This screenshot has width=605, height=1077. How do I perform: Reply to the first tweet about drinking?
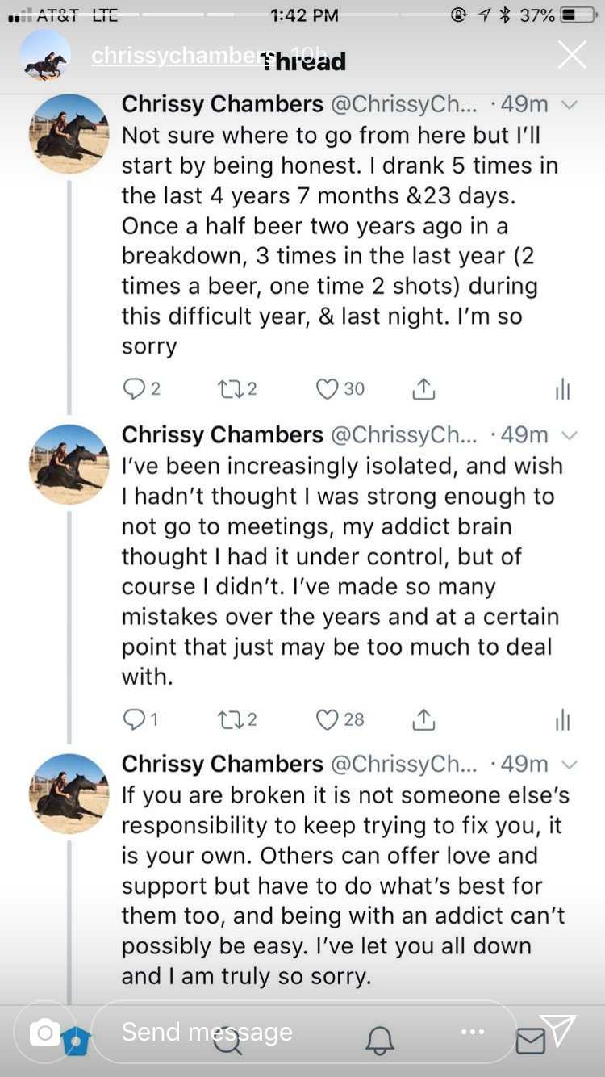point(134,389)
